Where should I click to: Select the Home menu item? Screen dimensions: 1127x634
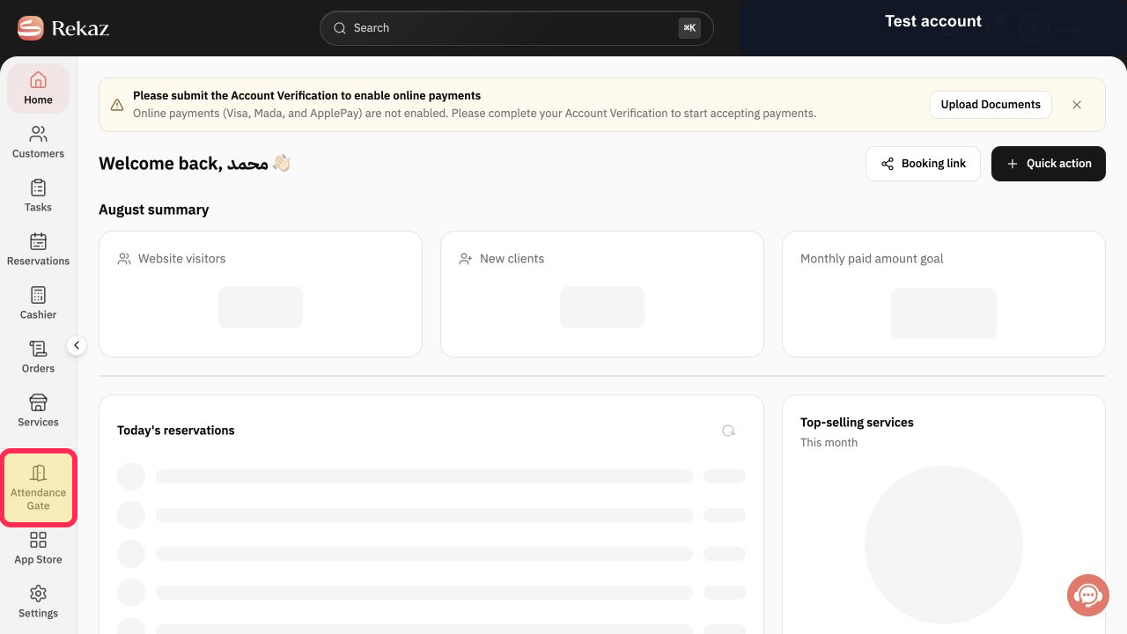(x=38, y=88)
